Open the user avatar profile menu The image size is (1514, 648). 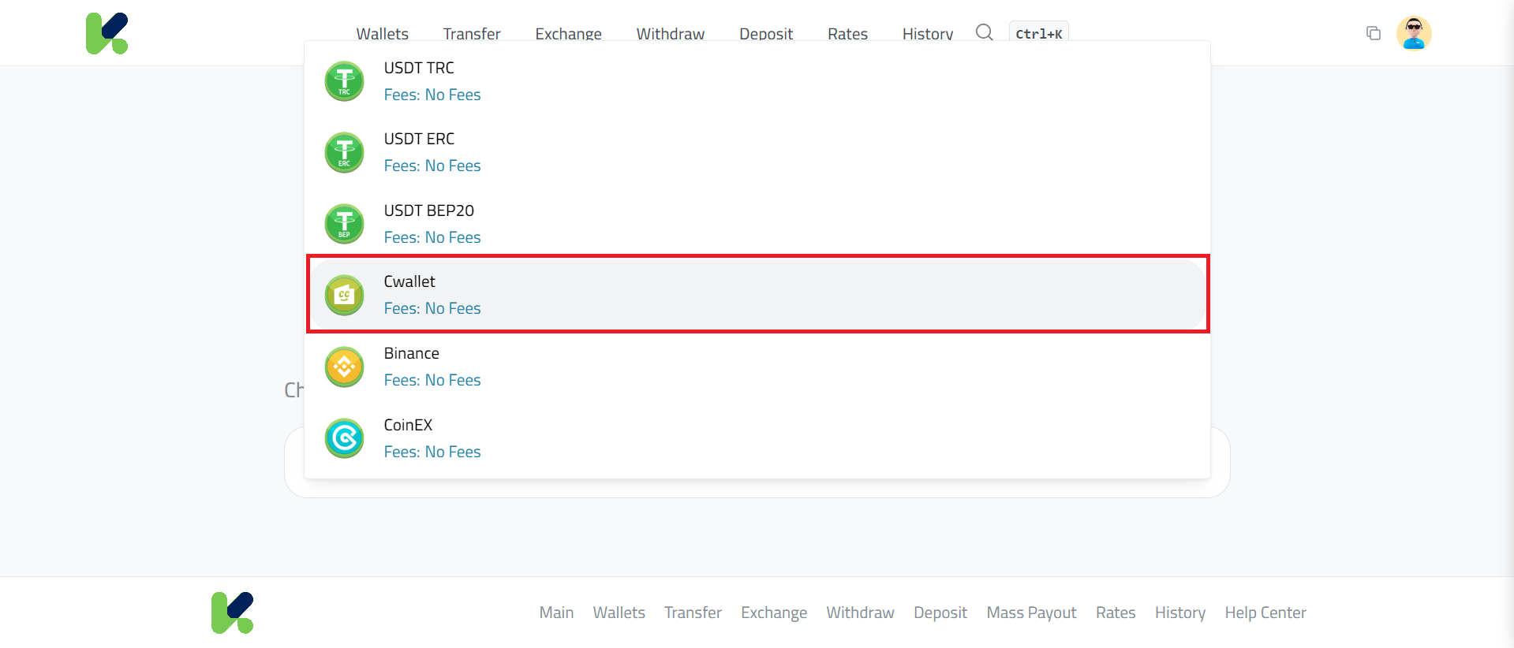pos(1414,33)
